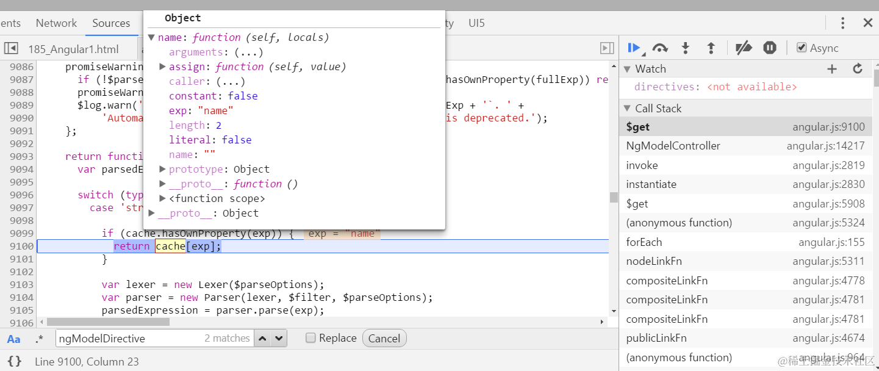Evaluate the caller (...) getter
The height and width of the screenshot is (371, 879).
[x=231, y=82]
